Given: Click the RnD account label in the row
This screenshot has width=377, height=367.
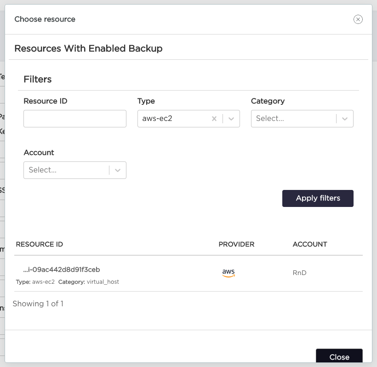Looking at the screenshot, I should [299, 273].
